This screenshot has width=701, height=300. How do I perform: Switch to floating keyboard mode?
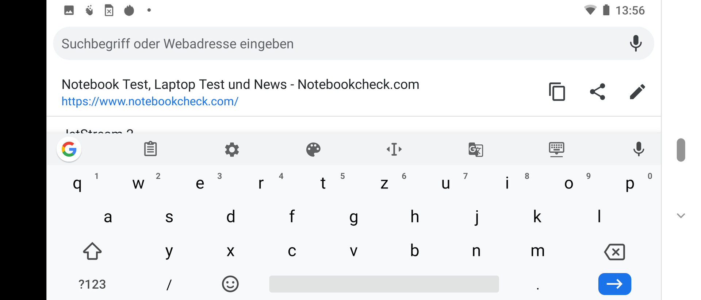pyautogui.click(x=556, y=149)
